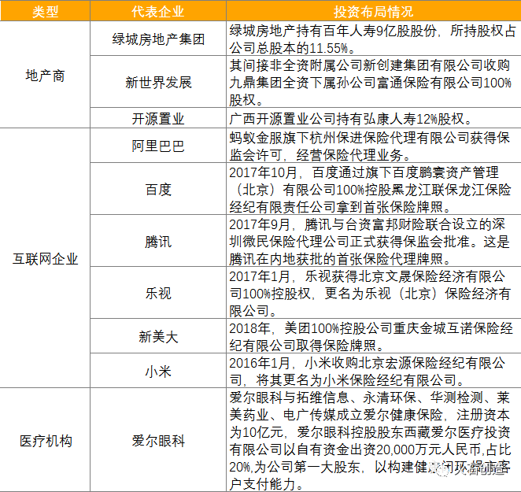Click the 绿城房地产集团 company cell
The height and width of the screenshot is (492, 521).
click(158, 39)
